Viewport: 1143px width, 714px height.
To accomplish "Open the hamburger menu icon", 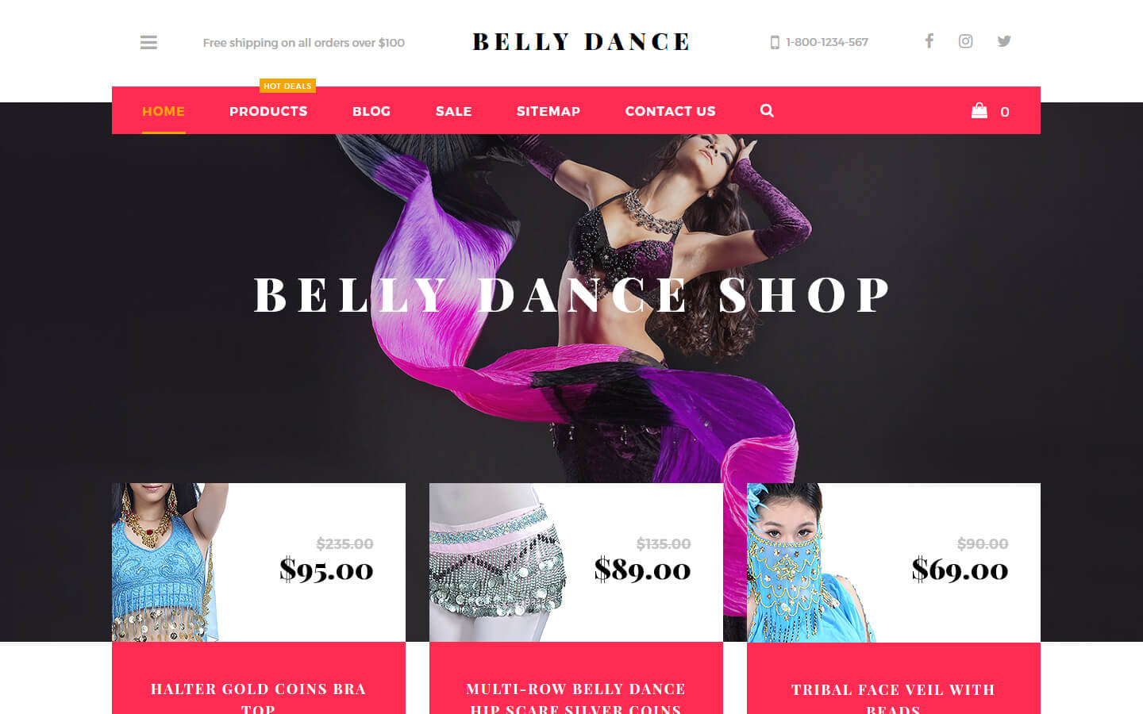I will [x=148, y=42].
